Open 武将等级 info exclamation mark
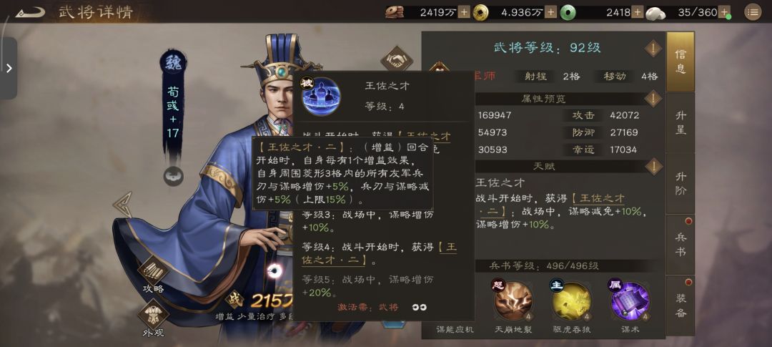Viewport: 772px width, 347px height. [653, 49]
